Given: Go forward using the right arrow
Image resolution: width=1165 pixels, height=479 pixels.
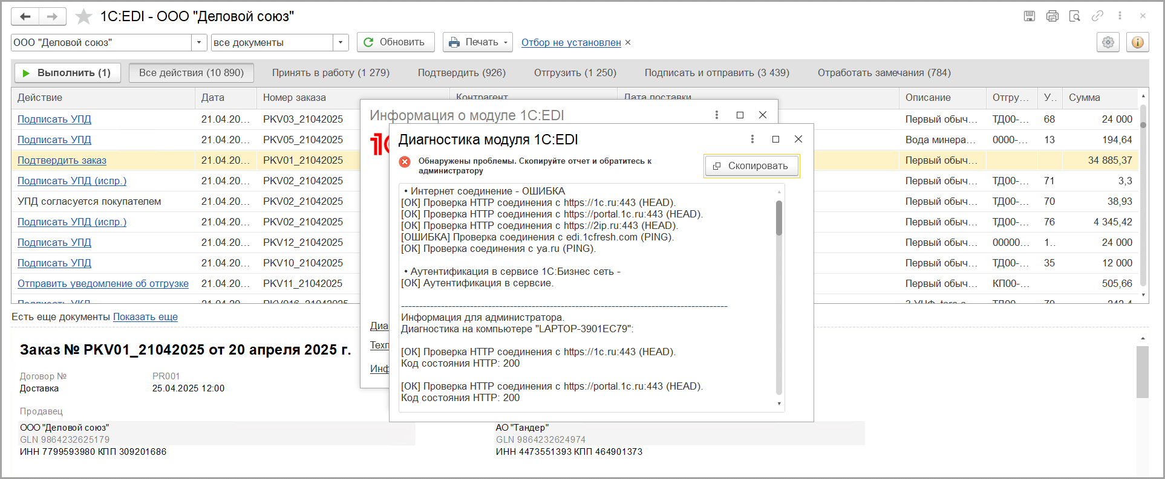Looking at the screenshot, I should (x=53, y=16).
